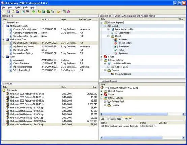
Task: Sort backup sets by Target column
Action: click(x=69, y=19)
